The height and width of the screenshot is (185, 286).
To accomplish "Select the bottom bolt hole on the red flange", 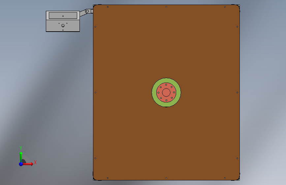I will click(166, 100).
